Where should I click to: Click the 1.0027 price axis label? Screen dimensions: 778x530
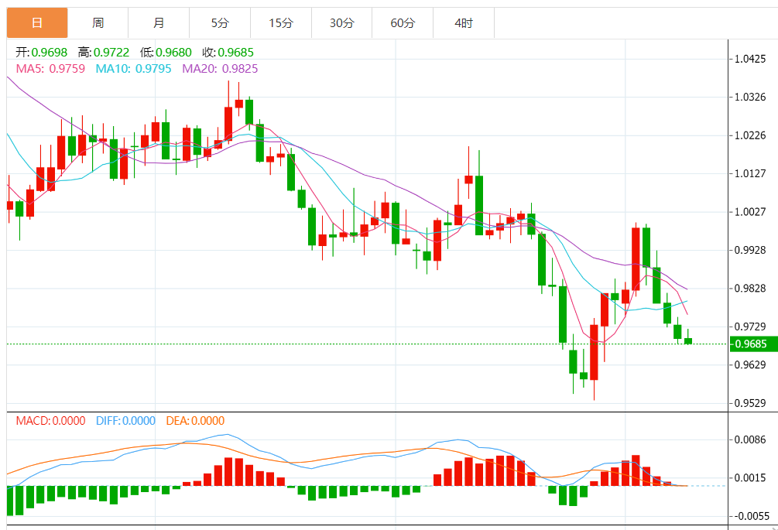749,212
